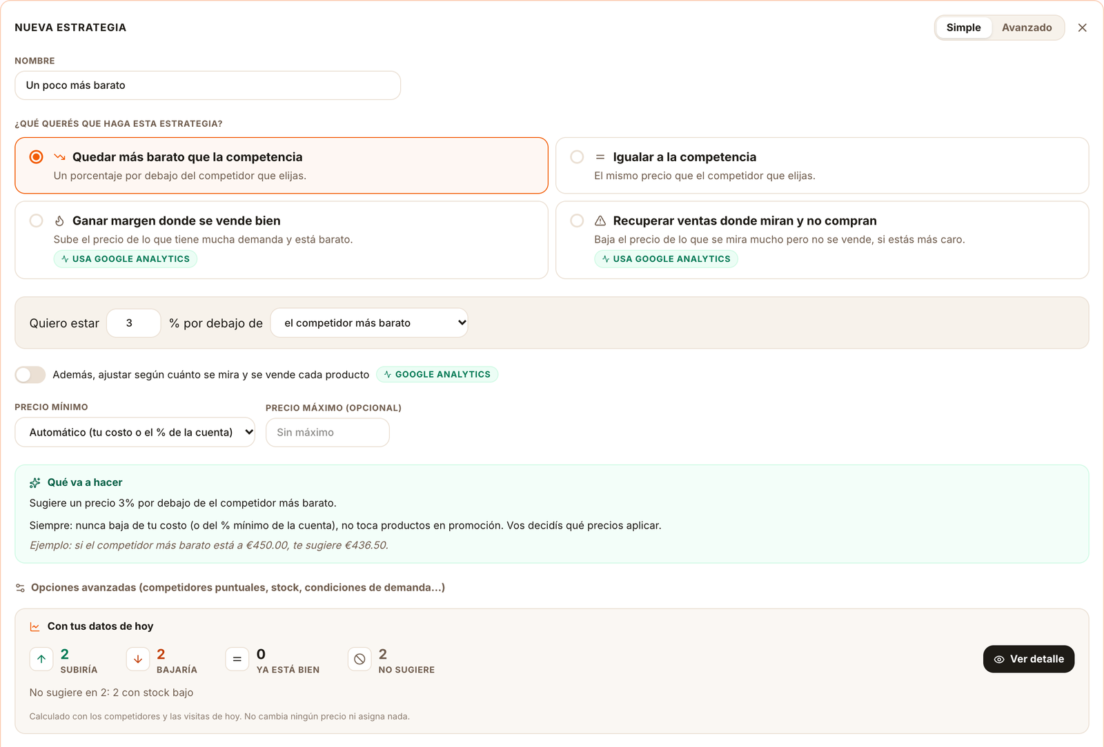Screen dimensions: 1104x747
Task: Click the Precio máximo Sin máximo field
Action: tap(328, 432)
